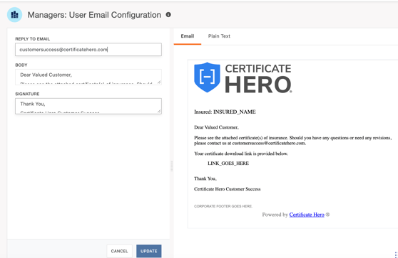Screen dimensions: 398x258
Task: Click the Managers building icon in header
Action: point(14,15)
